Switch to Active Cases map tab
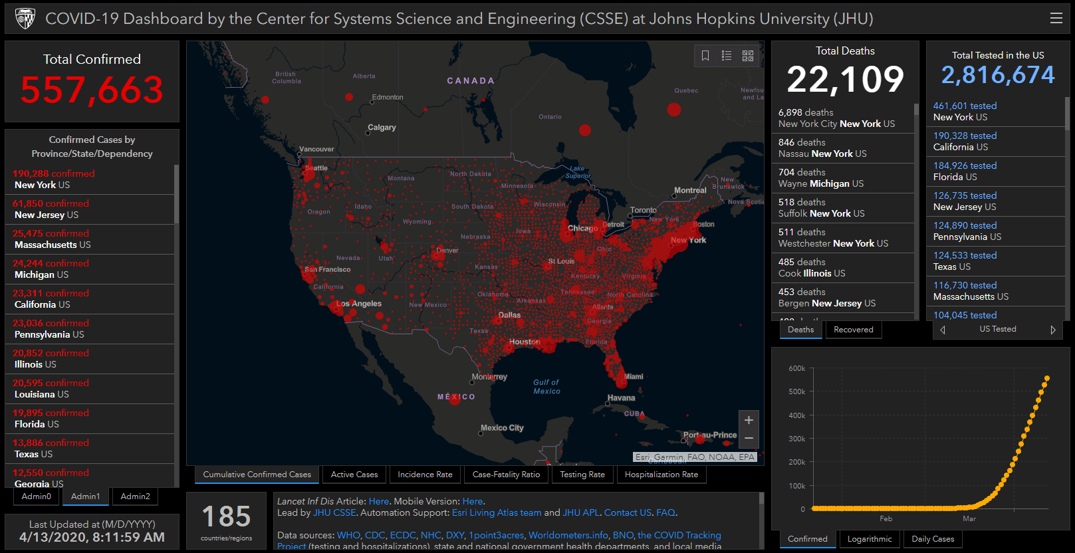1075x553 pixels. (354, 475)
